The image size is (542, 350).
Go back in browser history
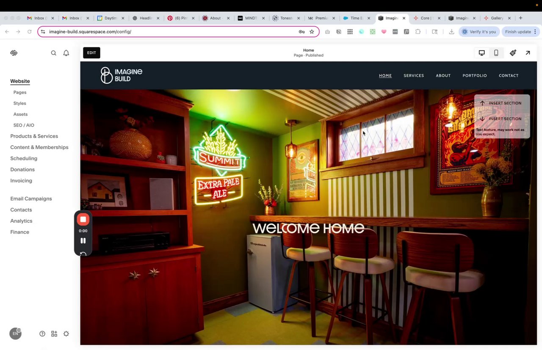point(7,32)
